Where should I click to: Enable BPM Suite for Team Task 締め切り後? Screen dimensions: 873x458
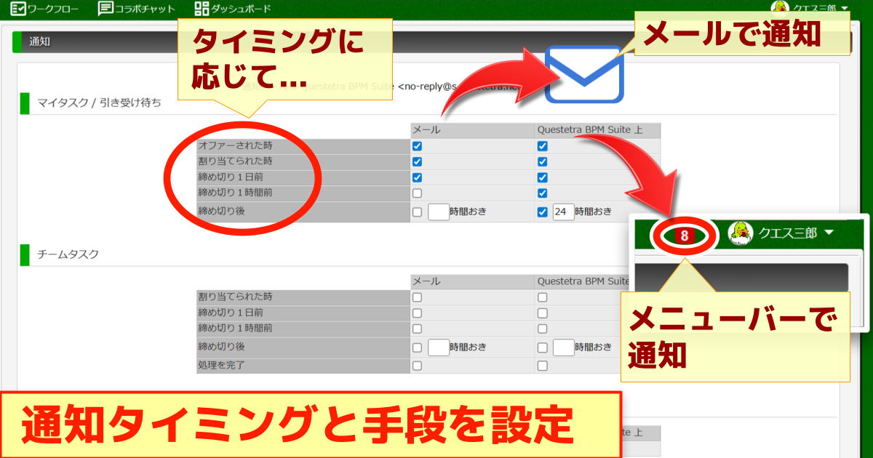click(x=542, y=347)
